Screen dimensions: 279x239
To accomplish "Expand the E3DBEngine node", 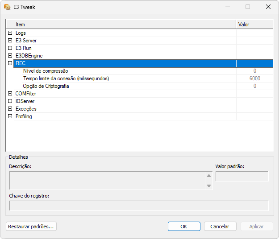I will (x=10, y=56).
